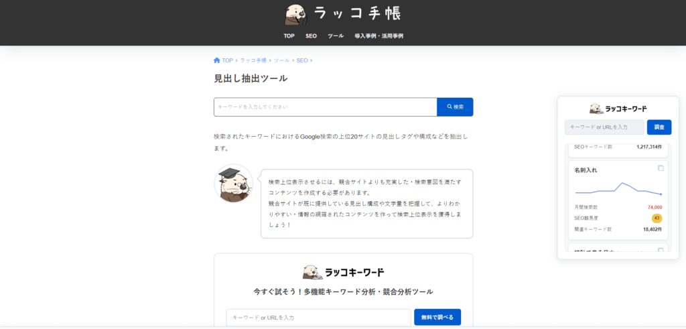
Task: Click the 1,217,314件 SEO keyword count
Action: click(649, 147)
